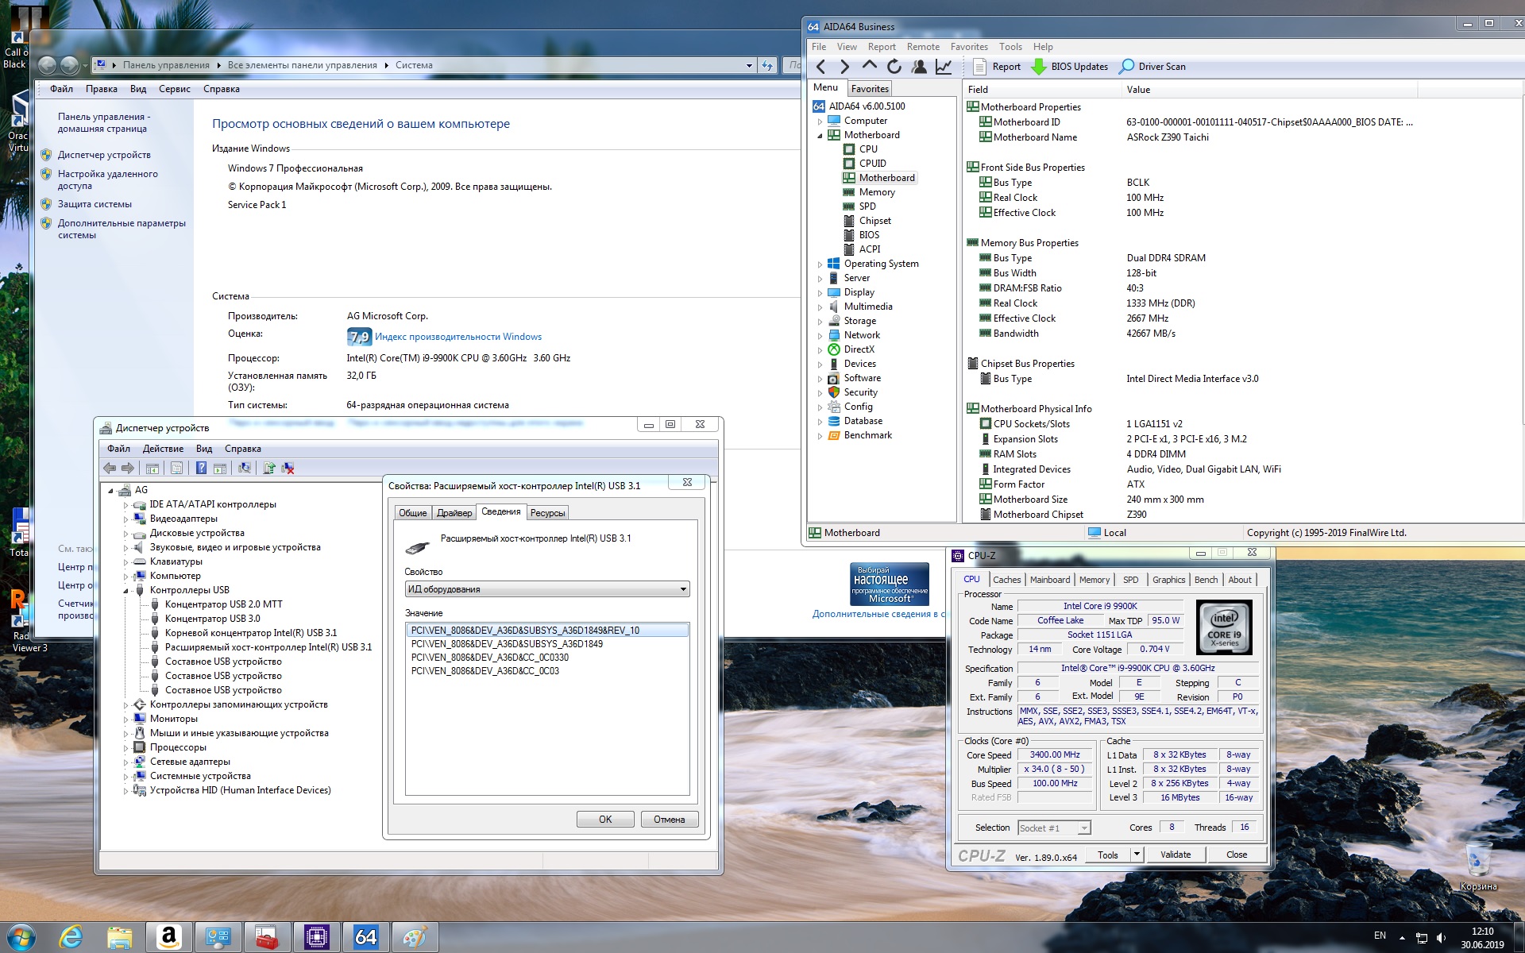
Task: Expand Benchmark node in AIDA64 tree
Action: pyautogui.click(x=820, y=436)
